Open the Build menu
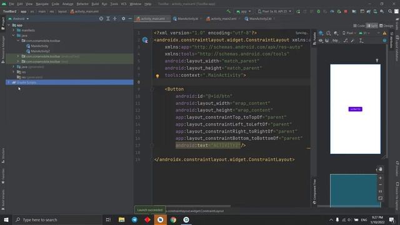 click(x=95, y=4)
